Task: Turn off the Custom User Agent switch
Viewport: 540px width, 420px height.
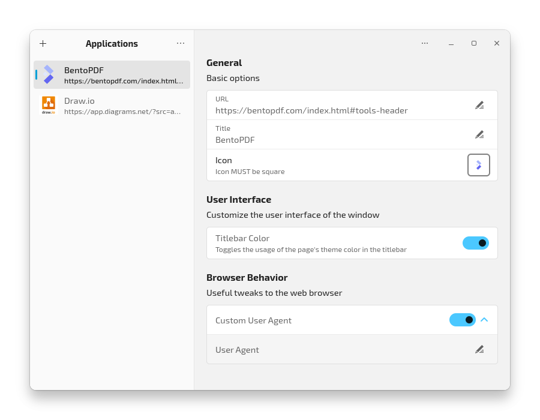Action: pos(462,320)
